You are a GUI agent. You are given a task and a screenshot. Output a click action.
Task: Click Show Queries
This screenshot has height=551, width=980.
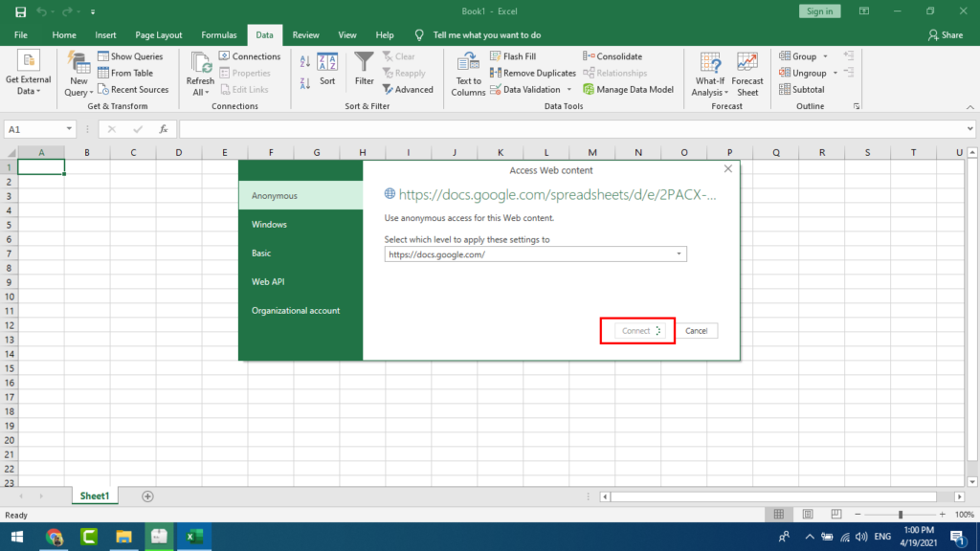tap(130, 56)
